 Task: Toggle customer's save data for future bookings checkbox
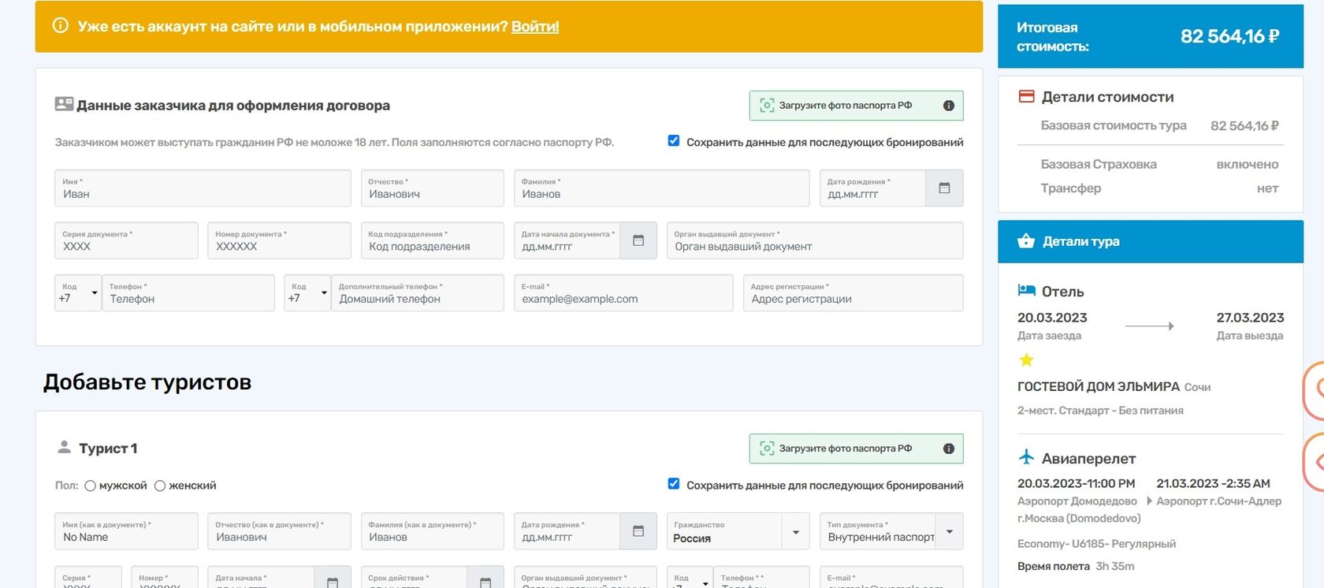674,141
